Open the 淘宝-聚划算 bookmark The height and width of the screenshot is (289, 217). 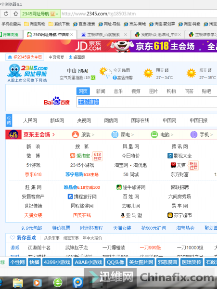162,24
